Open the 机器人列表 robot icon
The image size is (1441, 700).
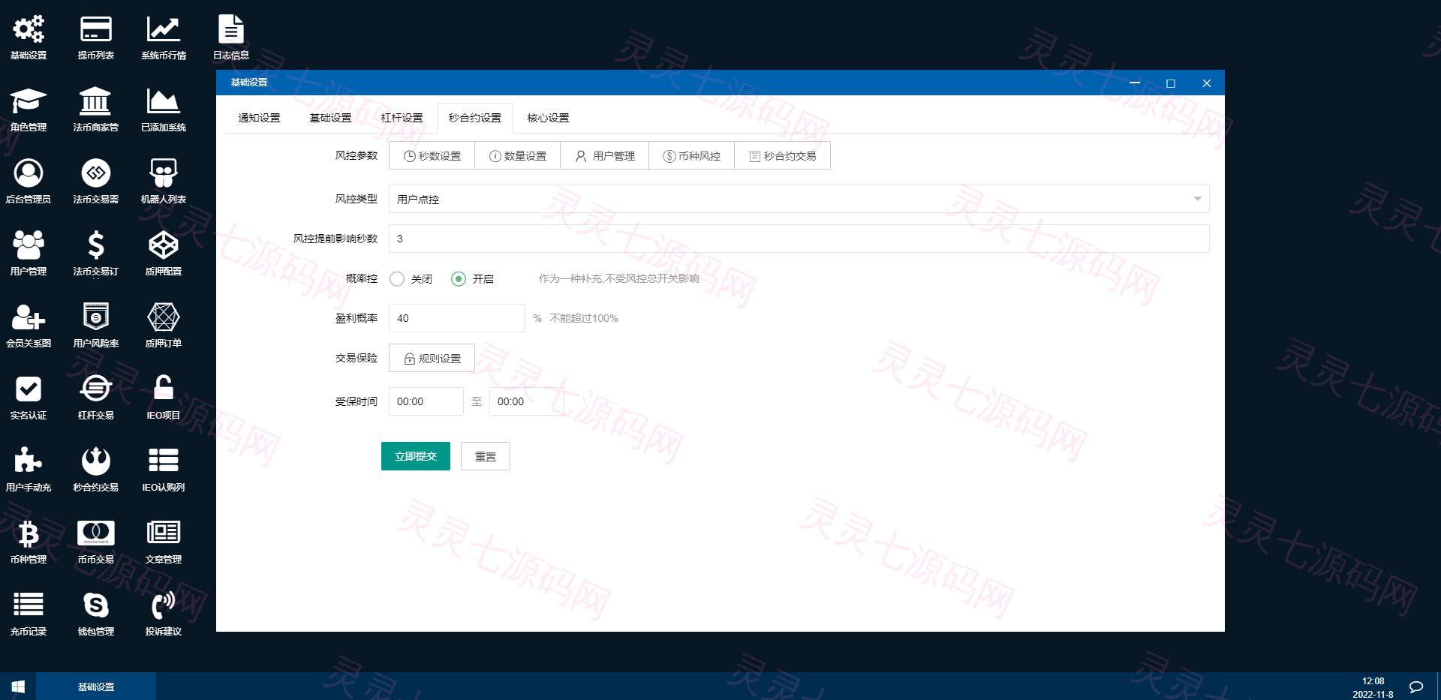coord(164,173)
